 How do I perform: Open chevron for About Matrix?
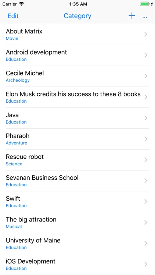(146, 34)
